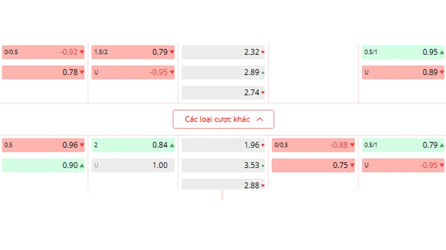Click the red down arrow beside 1.96

263,146
